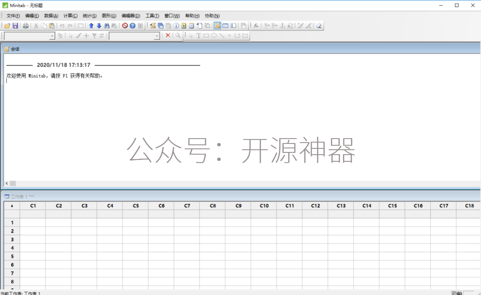
Task: Activate the 工作表 1 worksheet title bar
Action: [x=240, y=197]
